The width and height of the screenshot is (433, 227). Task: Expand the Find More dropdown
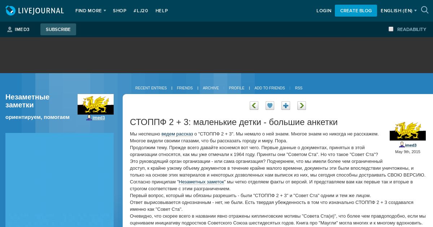point(91,11)
